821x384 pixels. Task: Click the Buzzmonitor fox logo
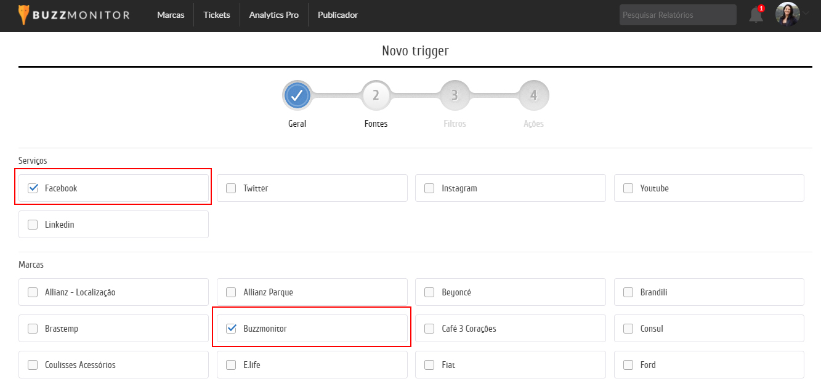coord(23,15)
